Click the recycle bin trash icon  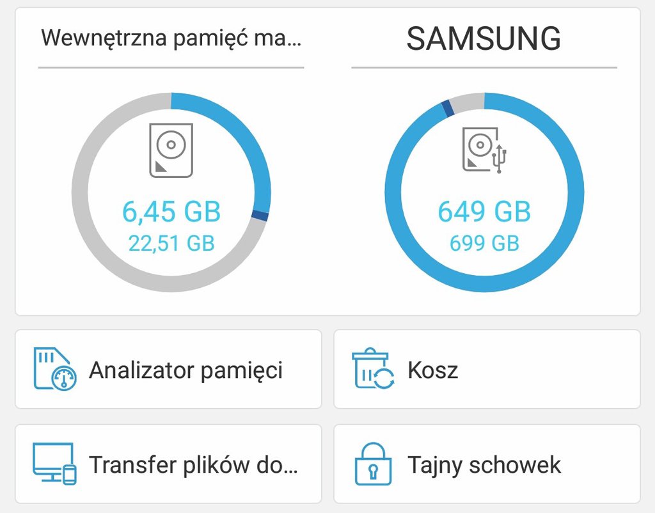click(x=373, y=368)
